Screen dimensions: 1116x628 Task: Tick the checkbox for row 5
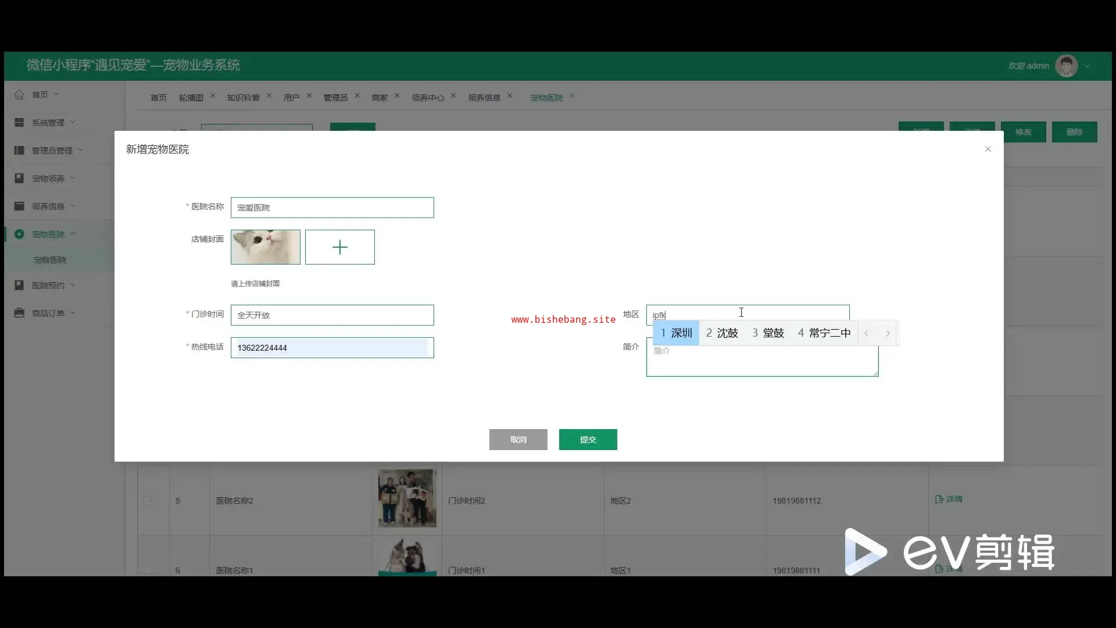[148, 500]
